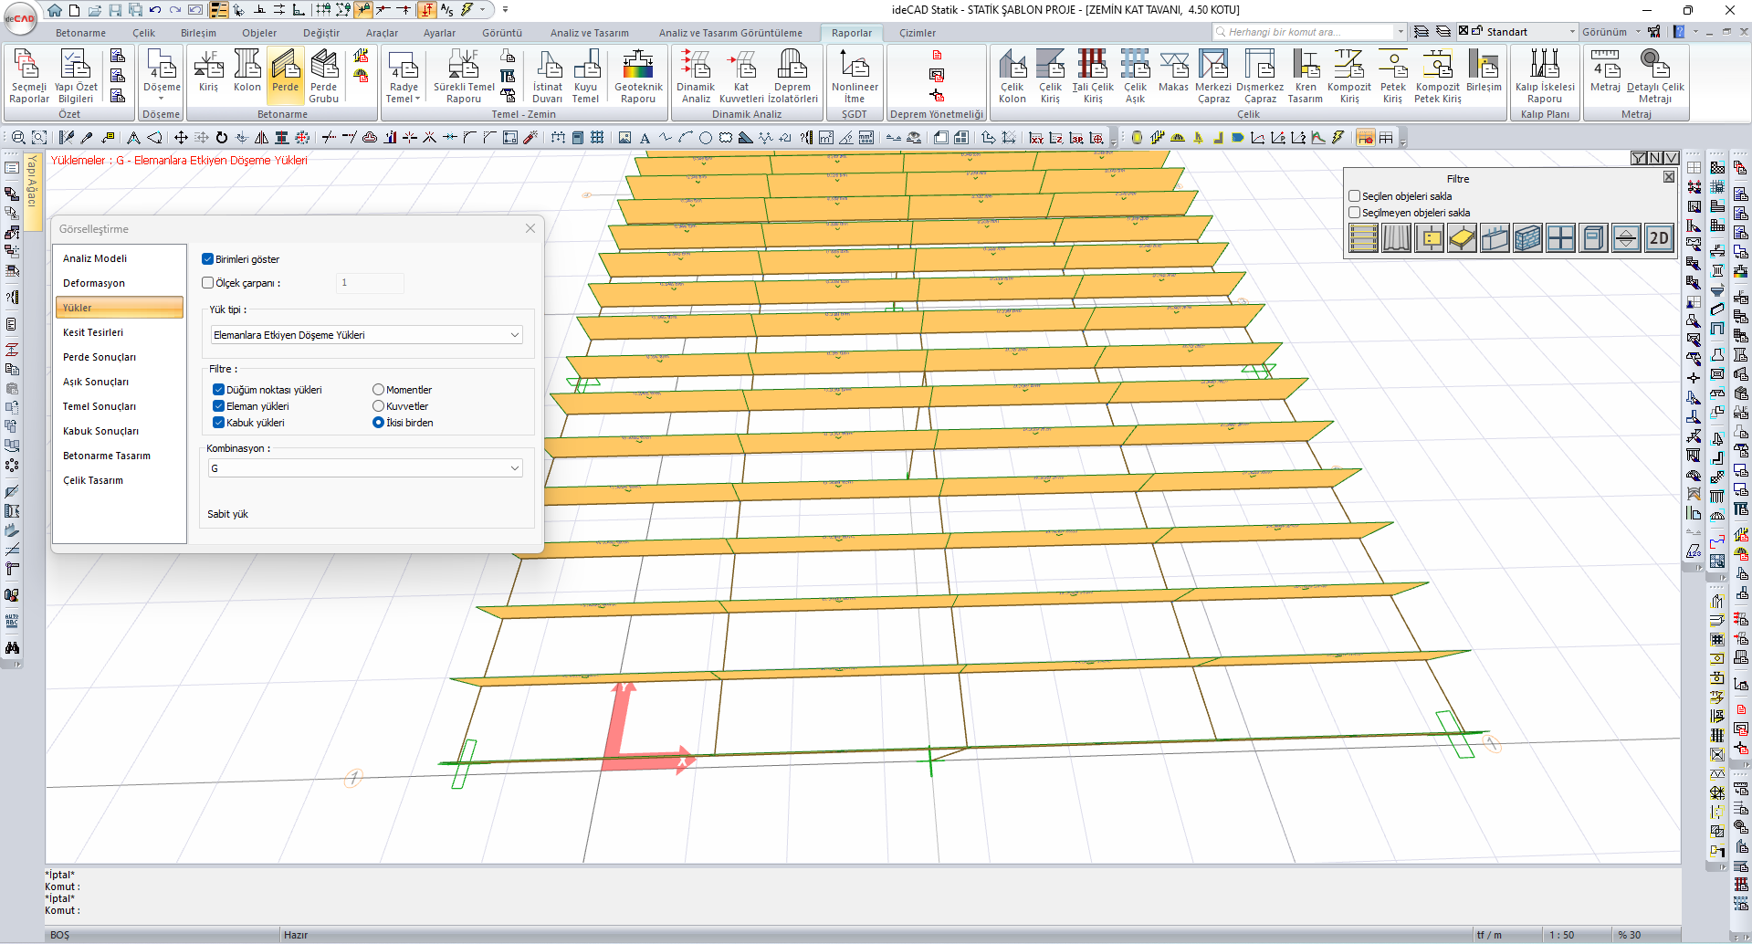Toggle Birimleri göster checkbox
Viewport: 1752px width, 944px height.
pyautogui.click(x=207, y=259)
